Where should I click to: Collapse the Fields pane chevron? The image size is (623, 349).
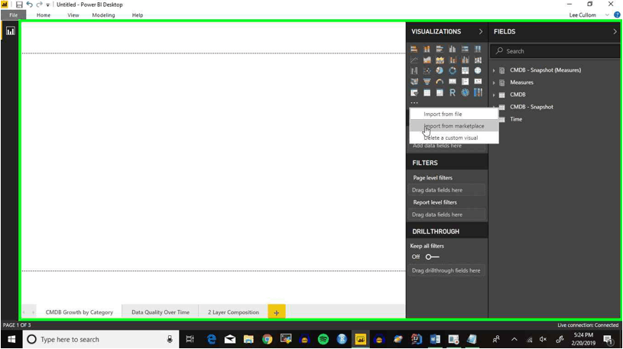[615, 31]
